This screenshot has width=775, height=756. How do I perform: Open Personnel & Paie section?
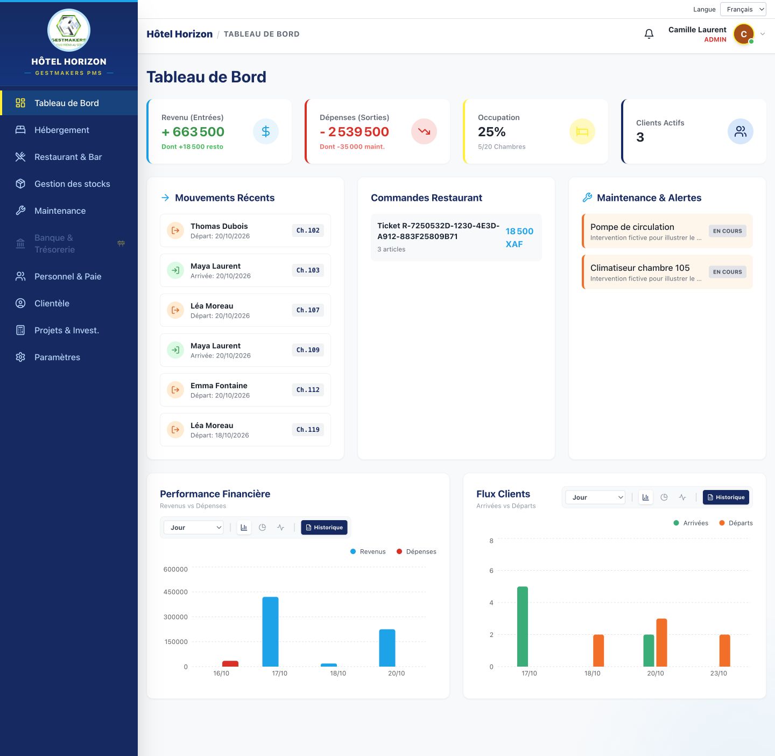pos(69,276)
